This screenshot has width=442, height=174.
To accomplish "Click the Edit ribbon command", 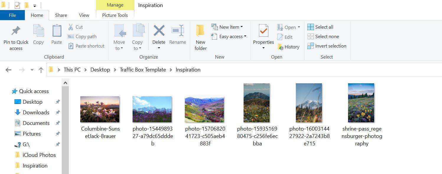I will [x=285, y=37].
